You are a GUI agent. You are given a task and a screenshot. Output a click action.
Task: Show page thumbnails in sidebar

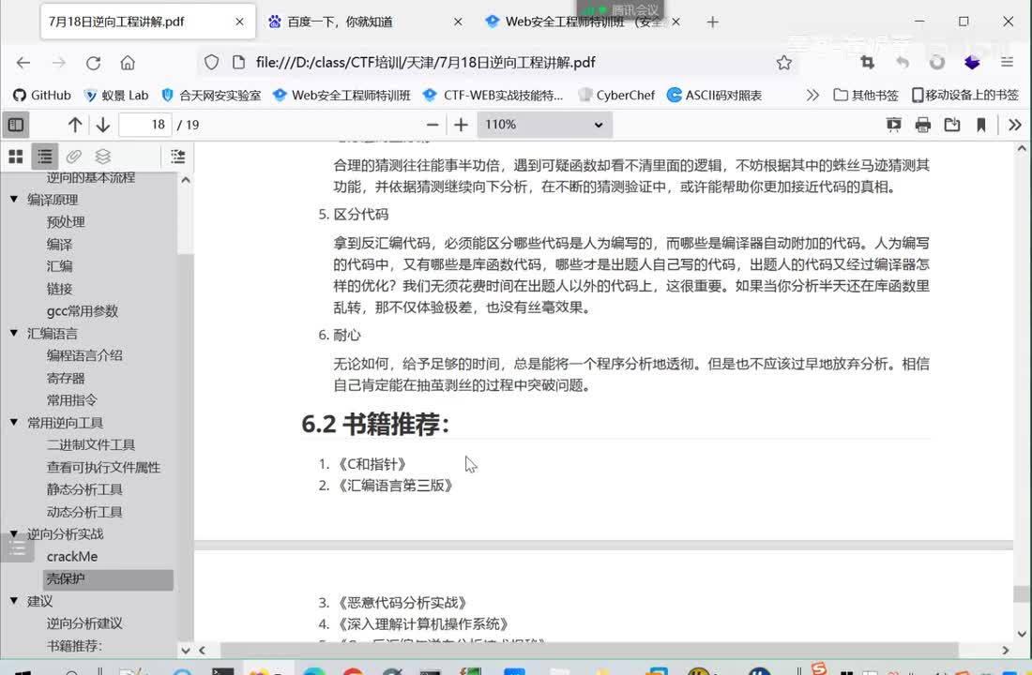[x=16, y=156]
